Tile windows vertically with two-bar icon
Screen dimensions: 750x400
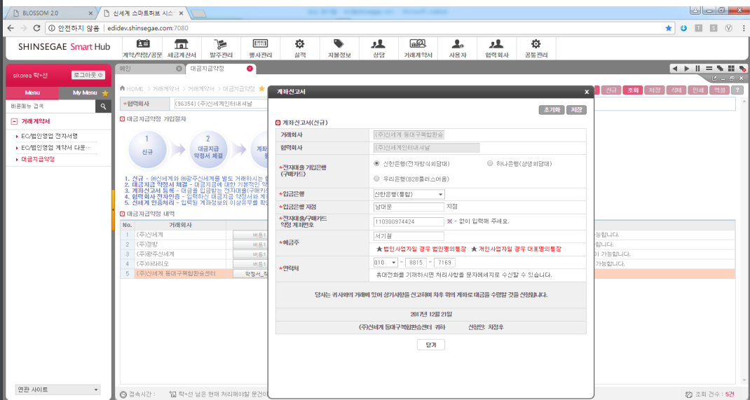[x=698, y=69]
